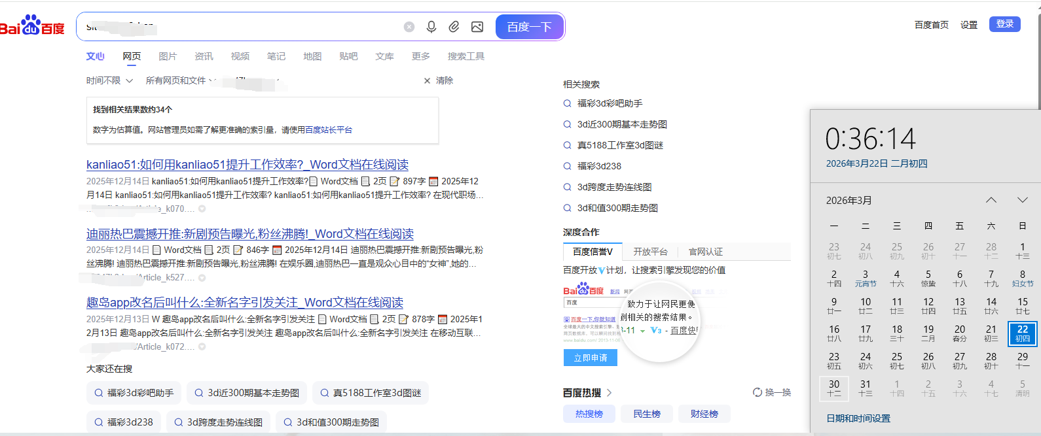Click 福彩3d238 in the sidebar list
The width and height of the screenshot is (1041, 436).
[599, 166]
